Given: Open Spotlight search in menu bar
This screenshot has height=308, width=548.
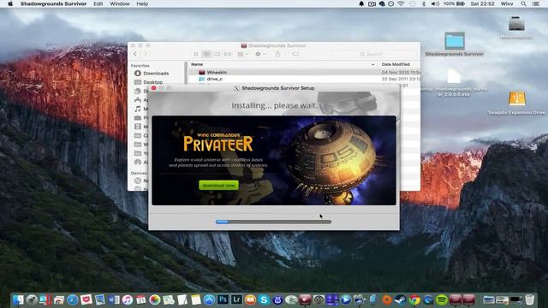Looking at the screenshot, I should coord(523,3).
